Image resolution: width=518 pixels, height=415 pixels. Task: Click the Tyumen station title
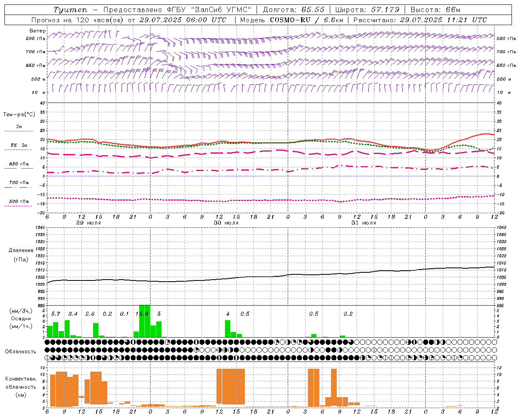pyautogui.click(x=70, y=10)
